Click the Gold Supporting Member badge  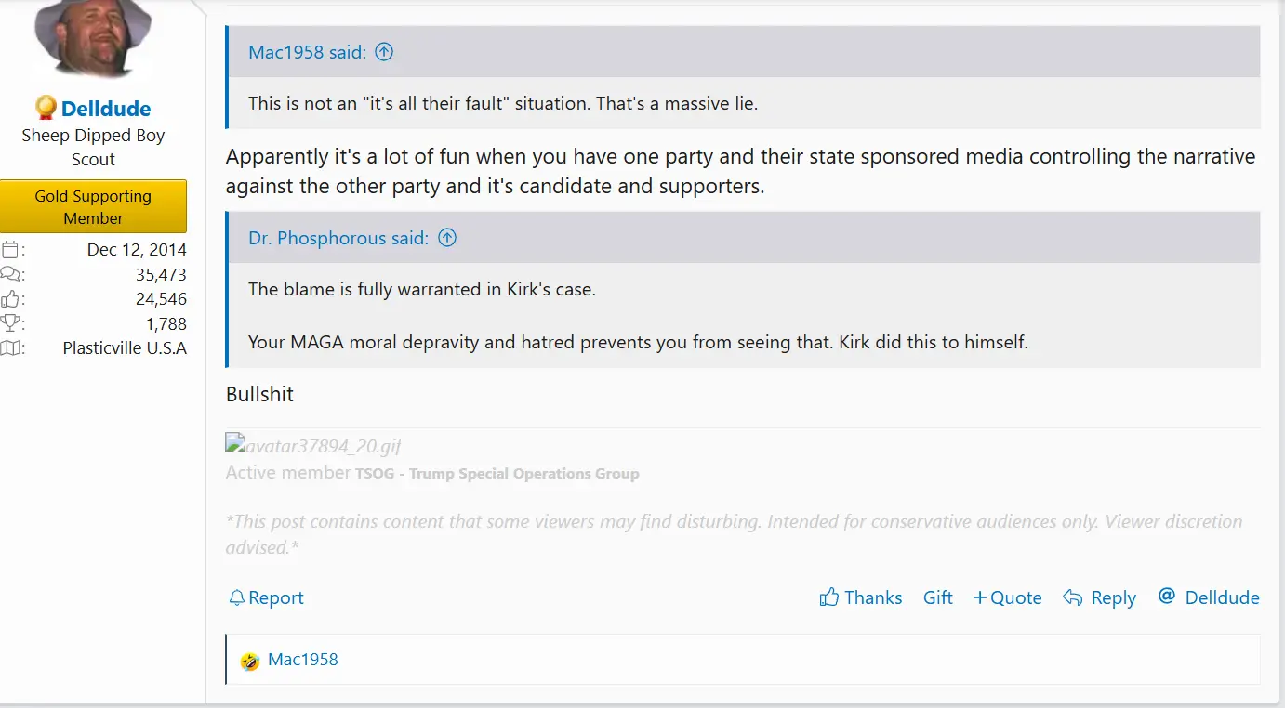[x=93, y=206]
